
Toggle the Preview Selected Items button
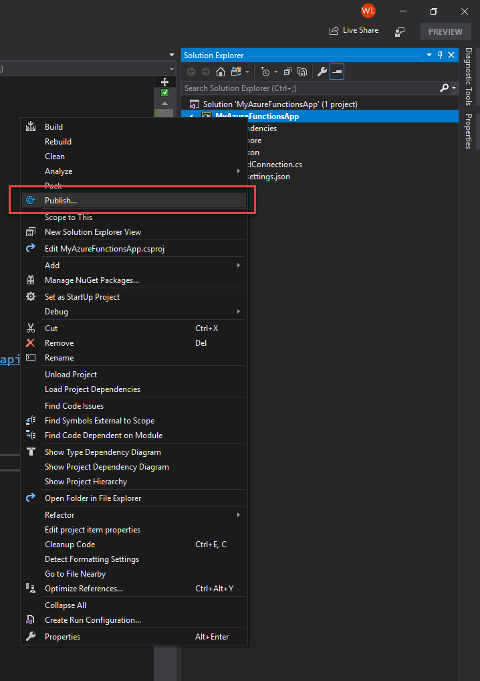click(337, 72)
